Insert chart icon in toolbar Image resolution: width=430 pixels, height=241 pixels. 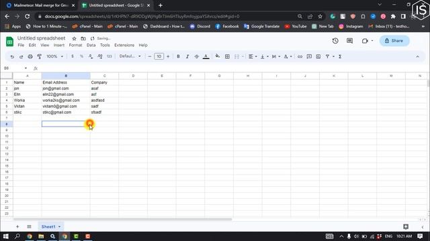click(x=318, y=56)
